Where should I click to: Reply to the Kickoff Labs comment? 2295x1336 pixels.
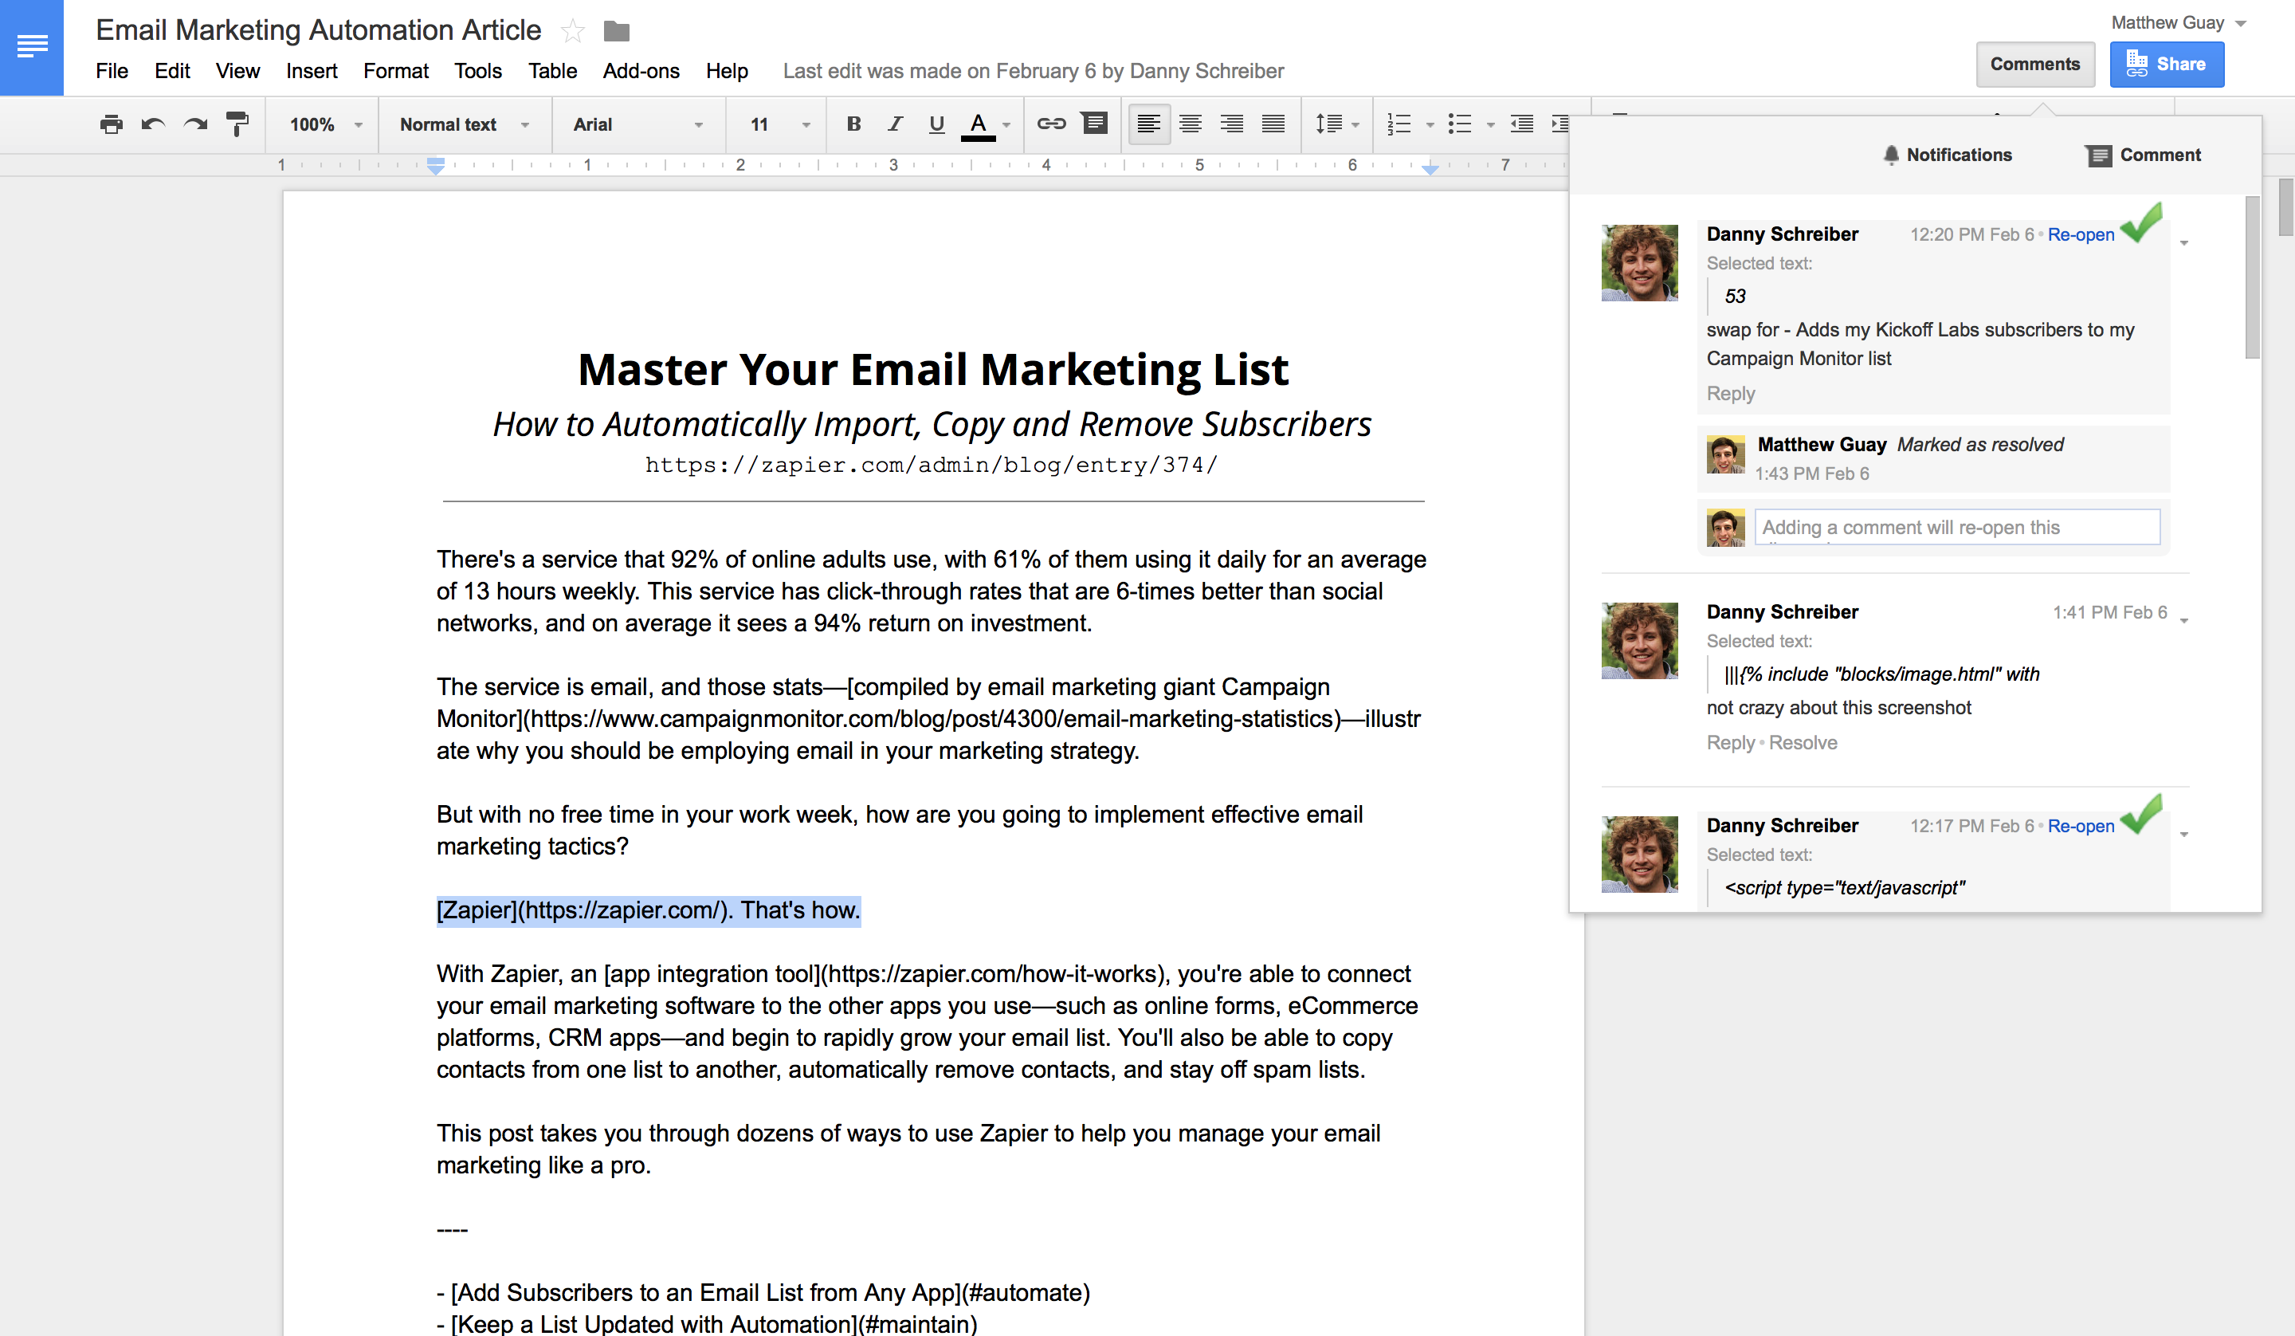[x=1730, y=394]
